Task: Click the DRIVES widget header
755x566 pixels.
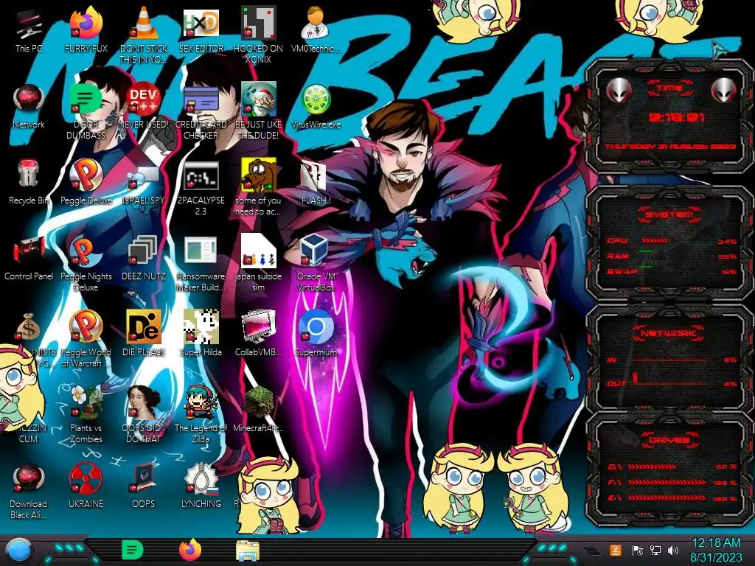Action: [669, 440]
